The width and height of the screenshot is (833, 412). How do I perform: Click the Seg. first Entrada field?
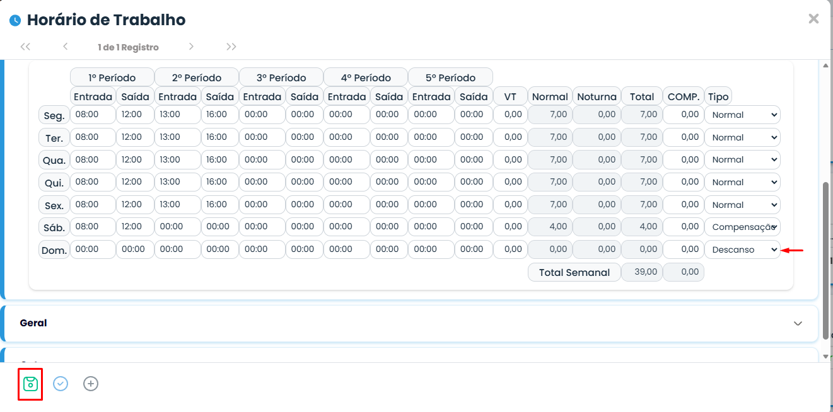(x=93, y=115)
